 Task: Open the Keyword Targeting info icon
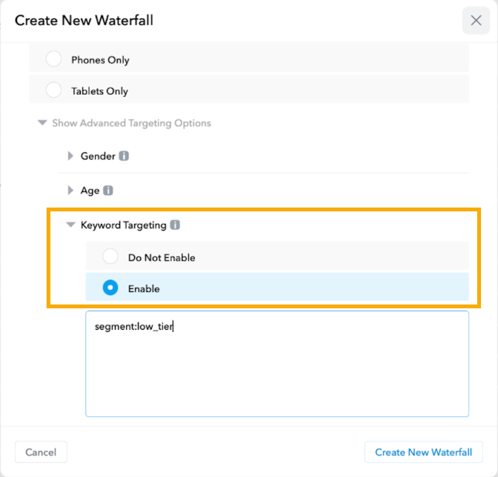[x=175, y=225]
